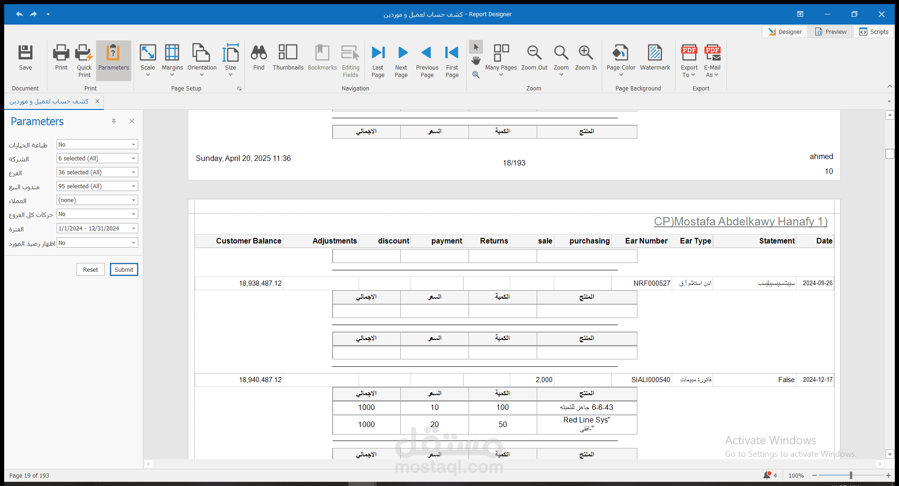Go to the Last Page
The width and height of the screenshot is (899, 486).
pos(378,61)
